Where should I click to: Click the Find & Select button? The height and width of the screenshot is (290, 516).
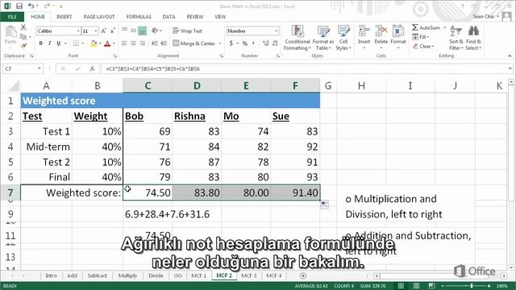473,38
